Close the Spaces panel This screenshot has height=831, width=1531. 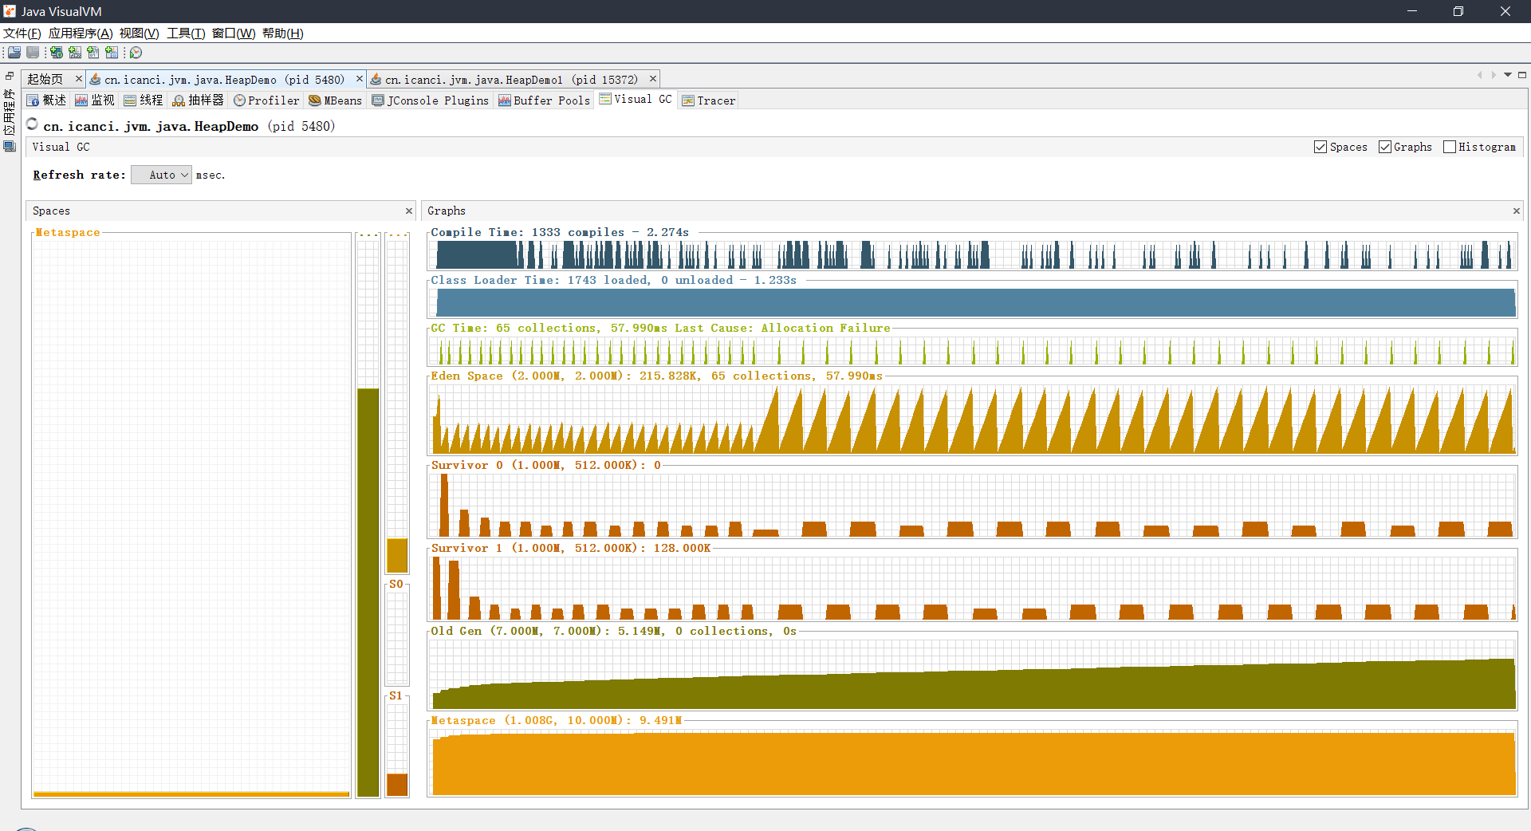click(x=409, y=211)
